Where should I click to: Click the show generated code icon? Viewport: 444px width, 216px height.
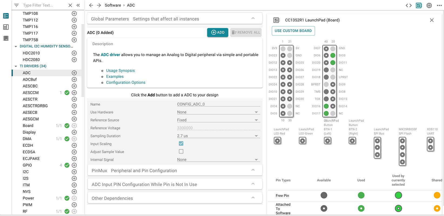pos(409,5)
